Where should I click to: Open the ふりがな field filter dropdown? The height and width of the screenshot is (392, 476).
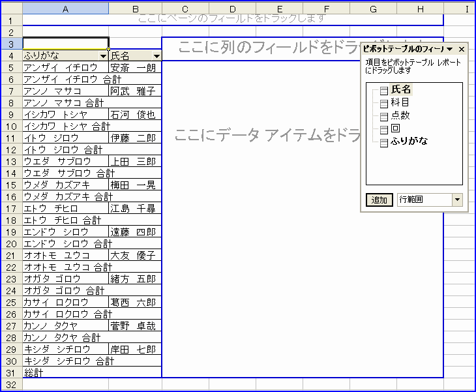[x=103, y=56]
